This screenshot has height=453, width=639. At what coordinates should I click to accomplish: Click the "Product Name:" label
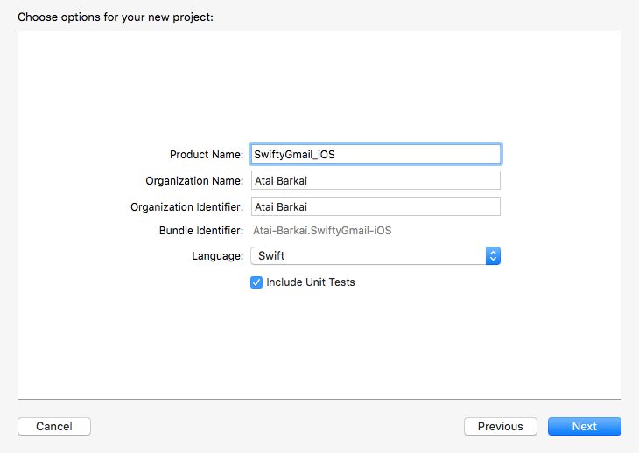207,155
